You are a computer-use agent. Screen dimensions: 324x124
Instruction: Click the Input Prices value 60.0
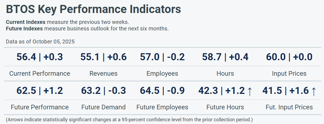tap(275, 57)
